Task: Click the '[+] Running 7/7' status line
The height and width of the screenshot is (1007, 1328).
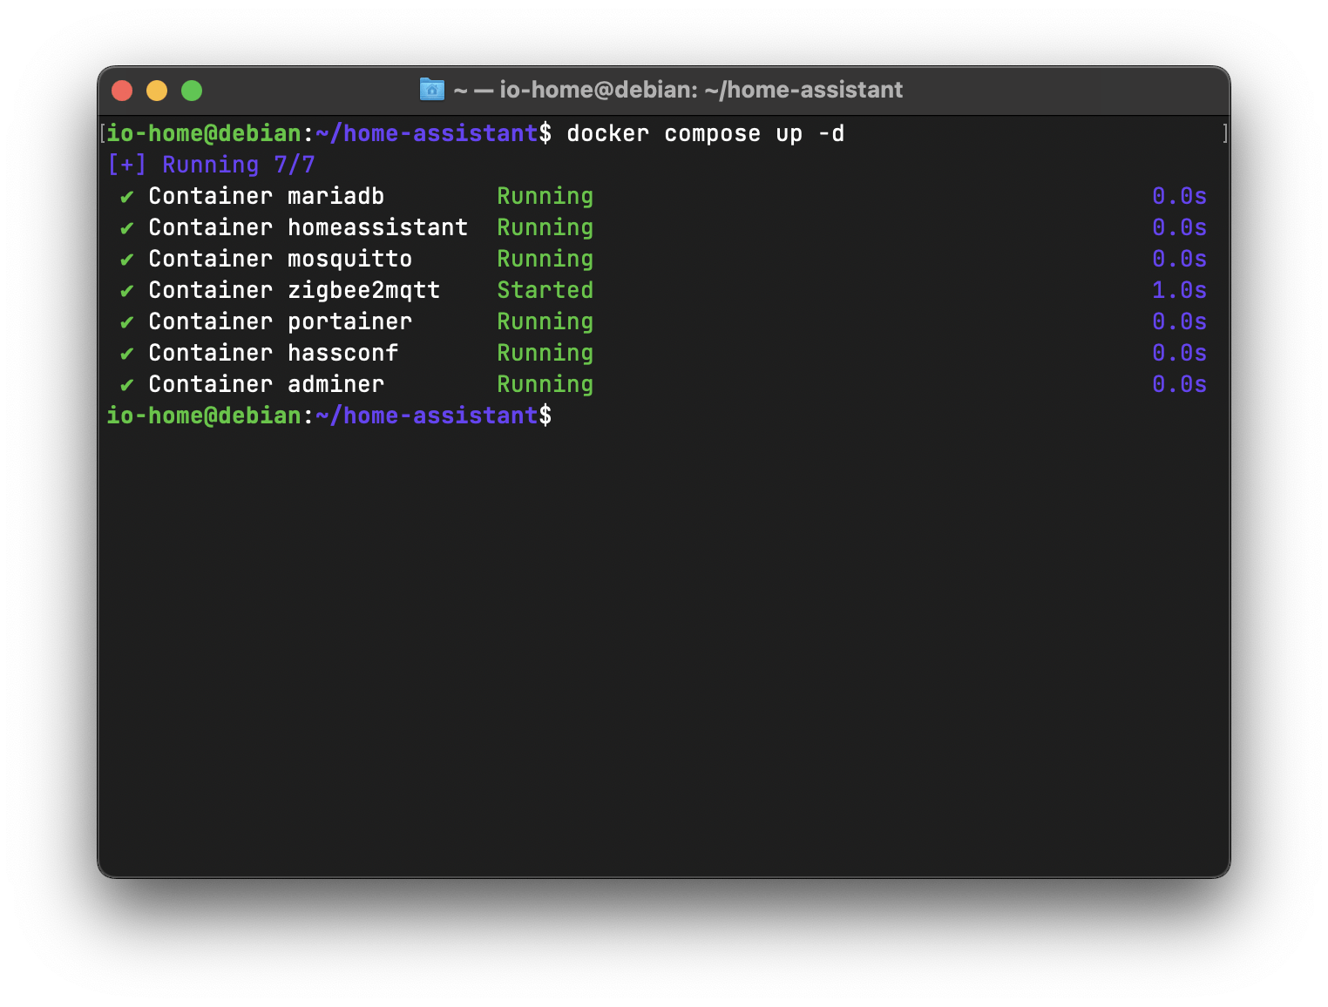Action: [211, 165]
